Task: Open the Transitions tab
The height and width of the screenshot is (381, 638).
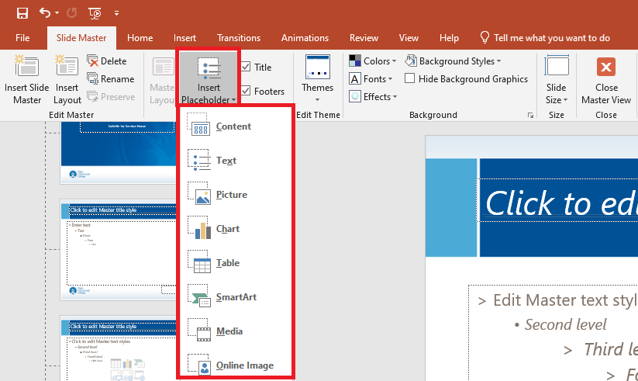Action: (239, 38)
